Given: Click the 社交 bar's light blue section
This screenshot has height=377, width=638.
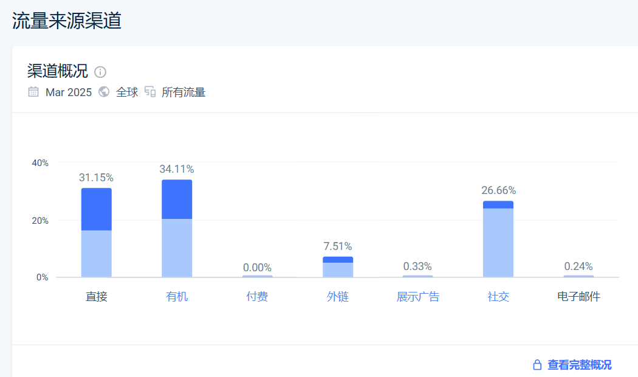Looking at the screenshot, I should tap(498, 242).
